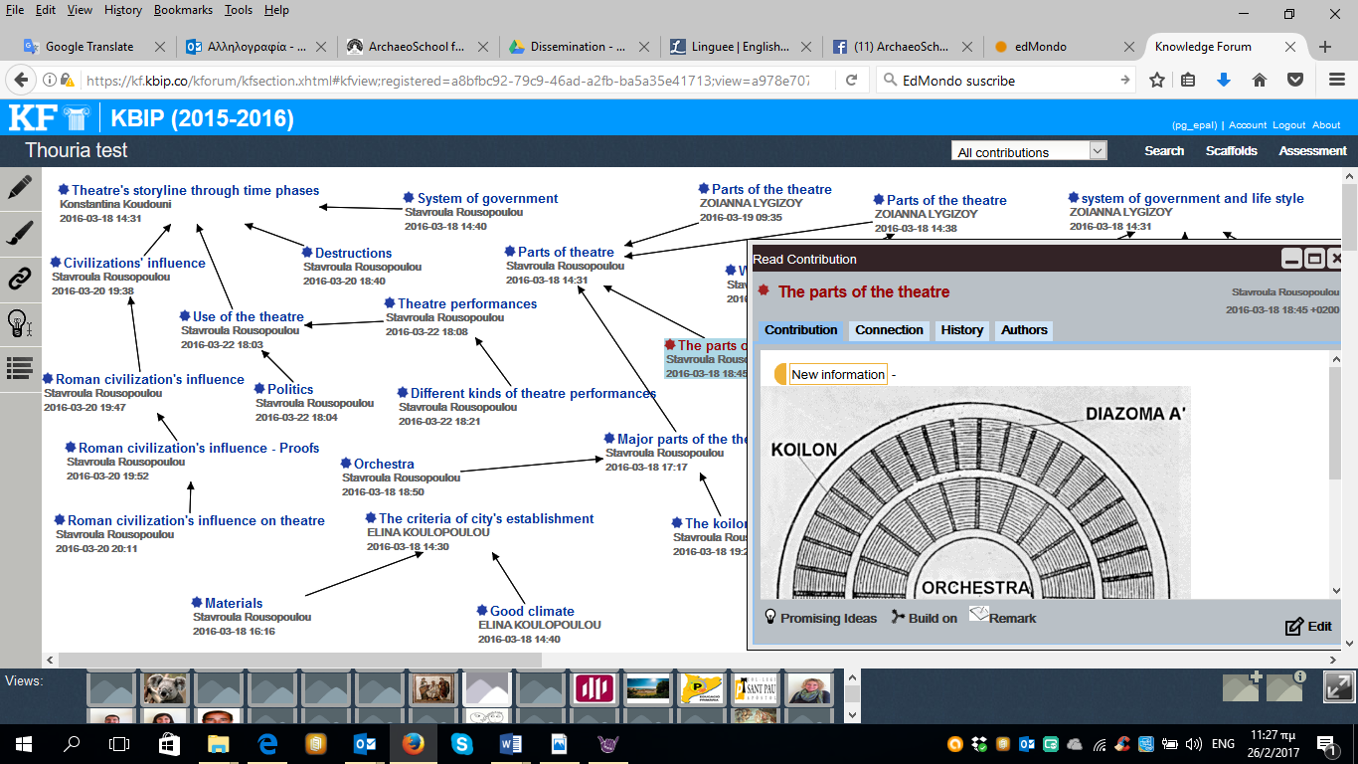Click the KF logo in header
This screenshot has width=1358, height=764.
point(49,118)
